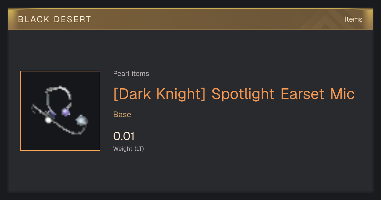381x200 pixels.
Task: Click the [Dark Knight] class tag in the title
Action: tap(159, 94)
